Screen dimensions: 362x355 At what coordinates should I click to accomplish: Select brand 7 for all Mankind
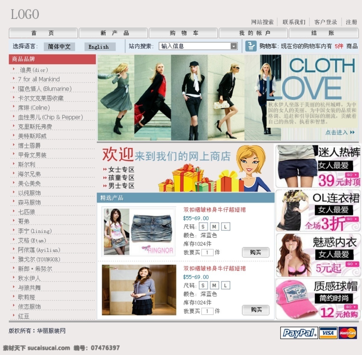coord(39,79)
